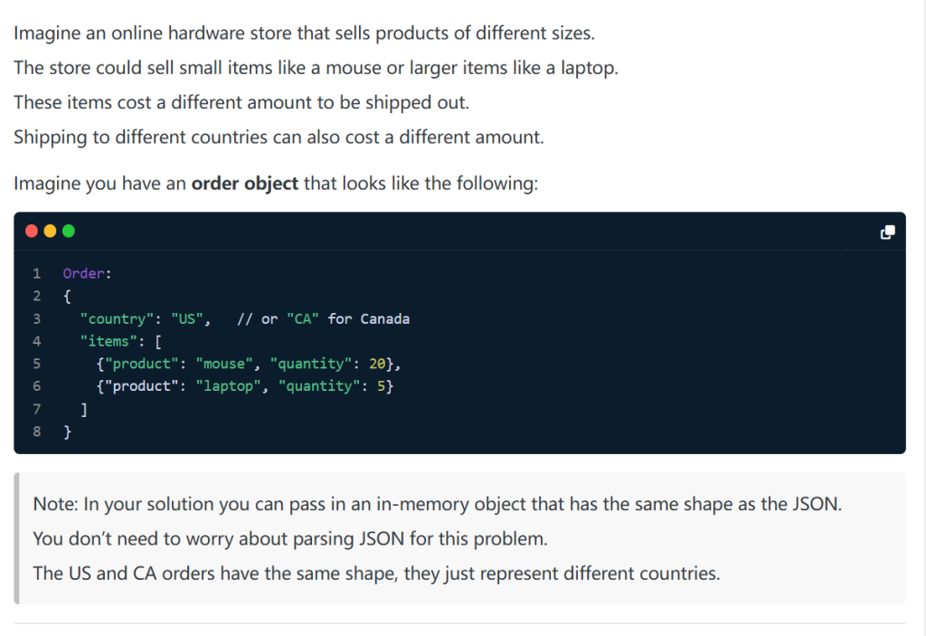Click the copy code icon
The image size is (926, 636).
(x=887, y=233)
